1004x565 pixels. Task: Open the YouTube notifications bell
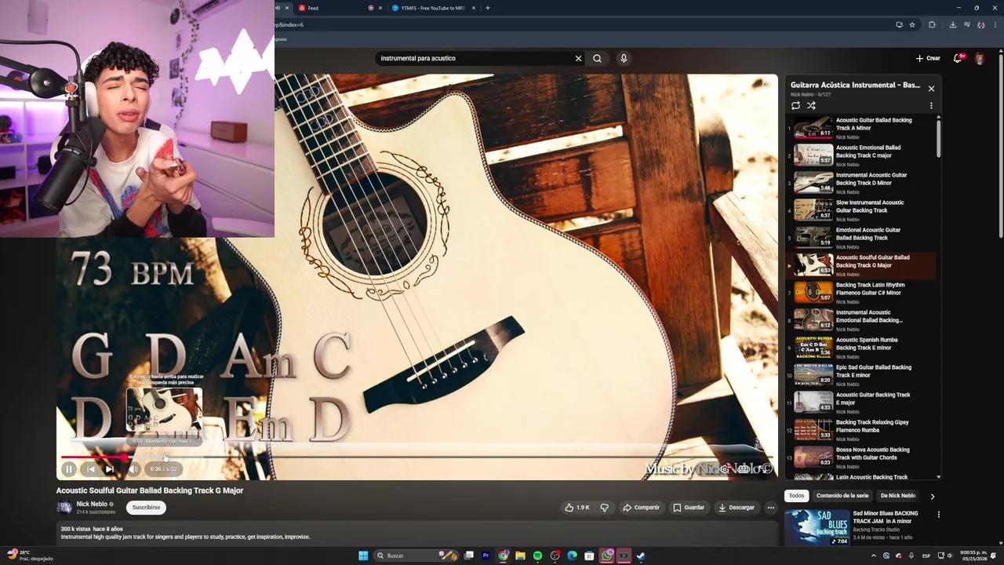tap(957, 58)
